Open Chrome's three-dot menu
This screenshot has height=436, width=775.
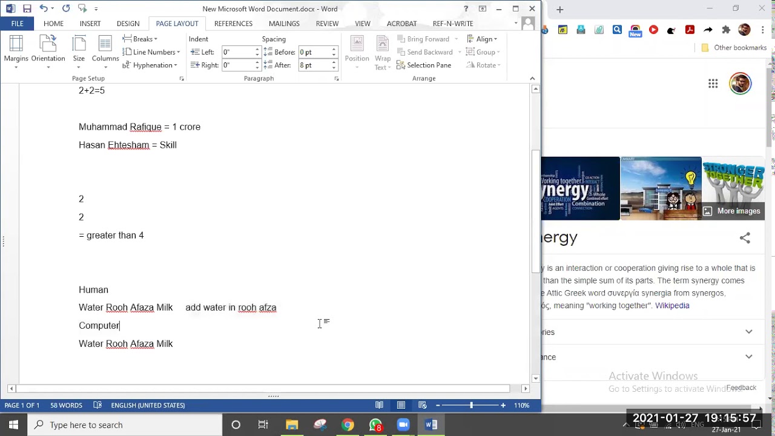coord(762,30)
